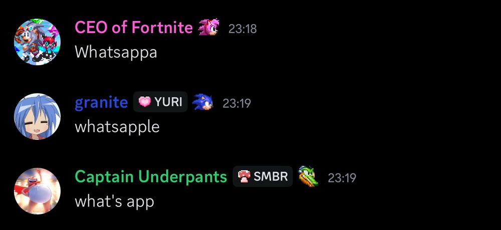Open Captain Underpants' profile picture
This screenshot has width=501, height=230.
(x=38, y=191)
